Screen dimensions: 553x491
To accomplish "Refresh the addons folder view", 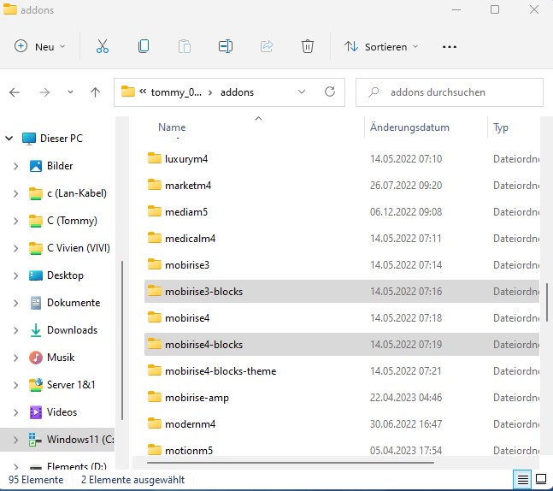I will (330, 92).
